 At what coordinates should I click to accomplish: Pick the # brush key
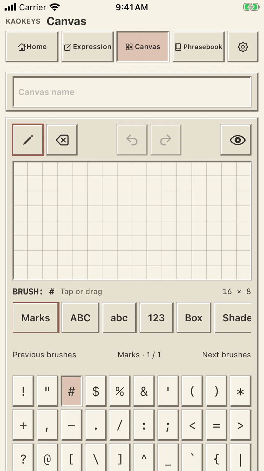tap(71, 391)
